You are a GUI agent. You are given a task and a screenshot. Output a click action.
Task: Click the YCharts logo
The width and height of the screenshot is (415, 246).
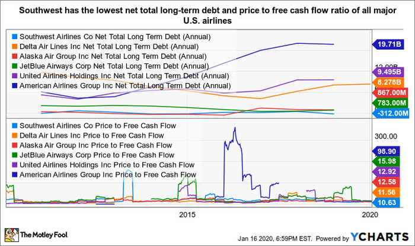tap(380, 237)
